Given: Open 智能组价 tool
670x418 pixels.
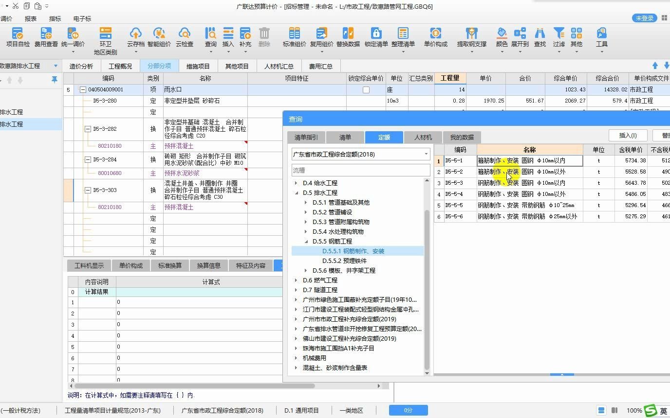Looking at the screenshot, I should click(159, 37).
